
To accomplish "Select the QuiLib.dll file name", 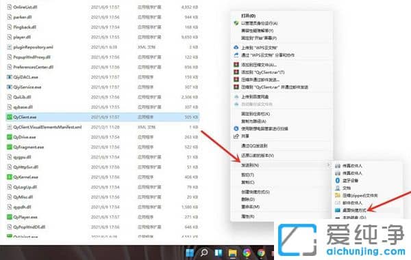I will 23,97.
